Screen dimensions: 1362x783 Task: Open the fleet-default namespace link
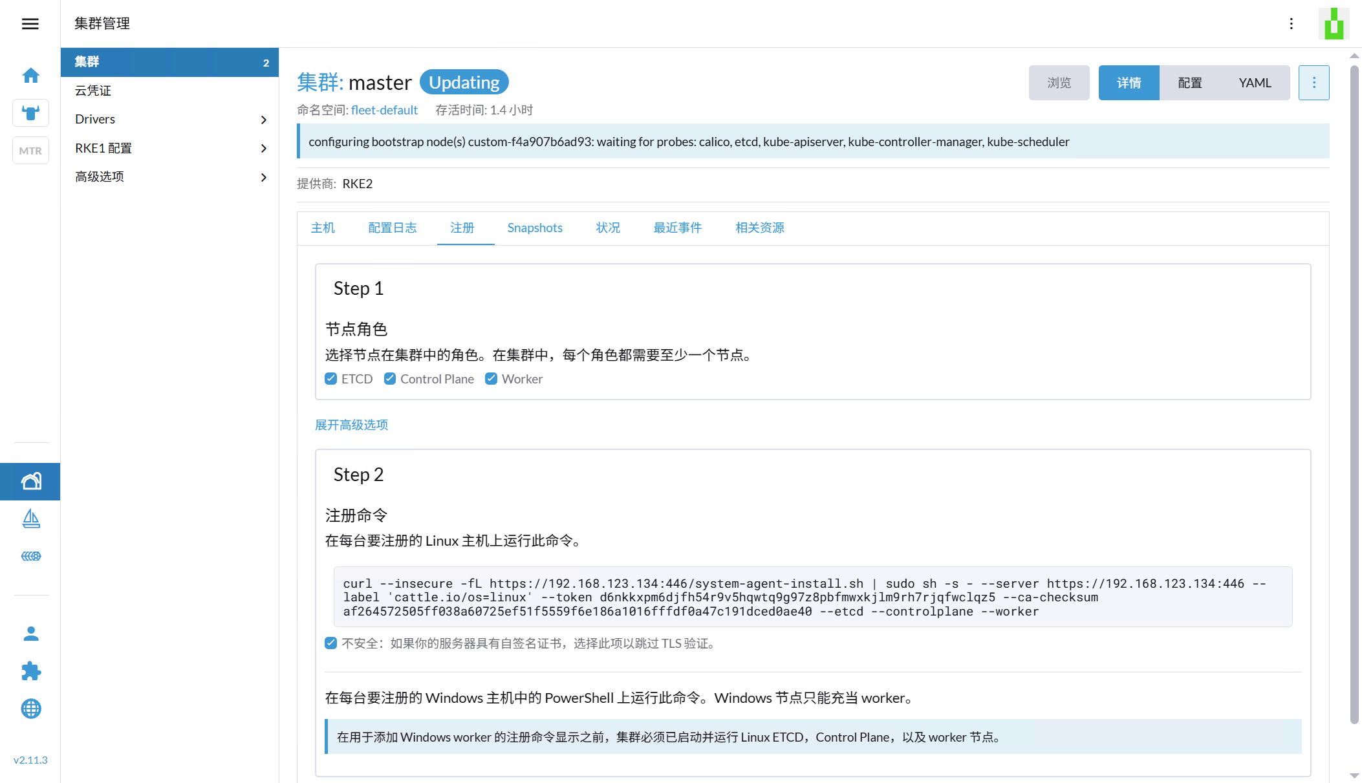(384, 110)
